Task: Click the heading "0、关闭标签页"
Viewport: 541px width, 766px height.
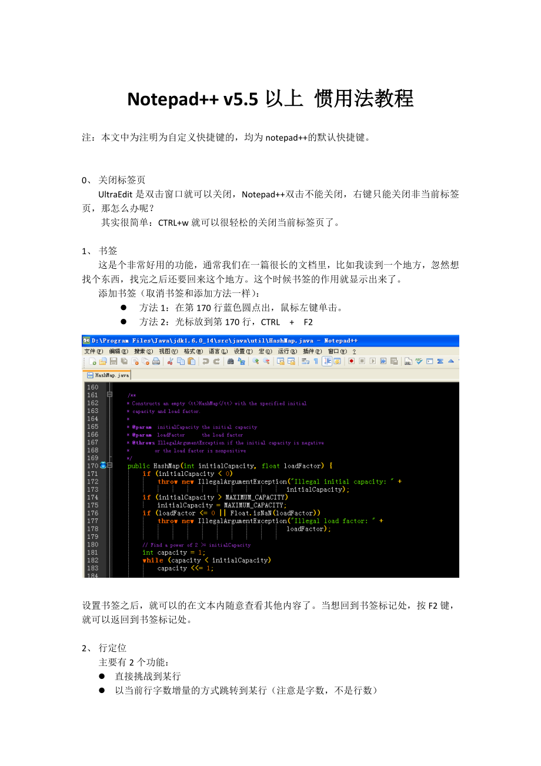Action: (113, 180)
